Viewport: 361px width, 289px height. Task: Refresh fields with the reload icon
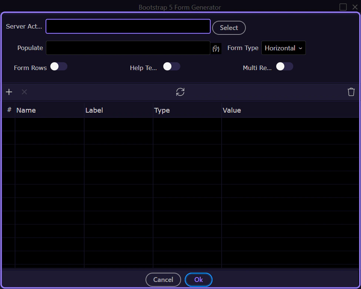[x=180, y=92]
